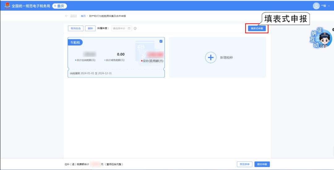
Task: Submit using the 提交申报 button
Action: (262, 164)
